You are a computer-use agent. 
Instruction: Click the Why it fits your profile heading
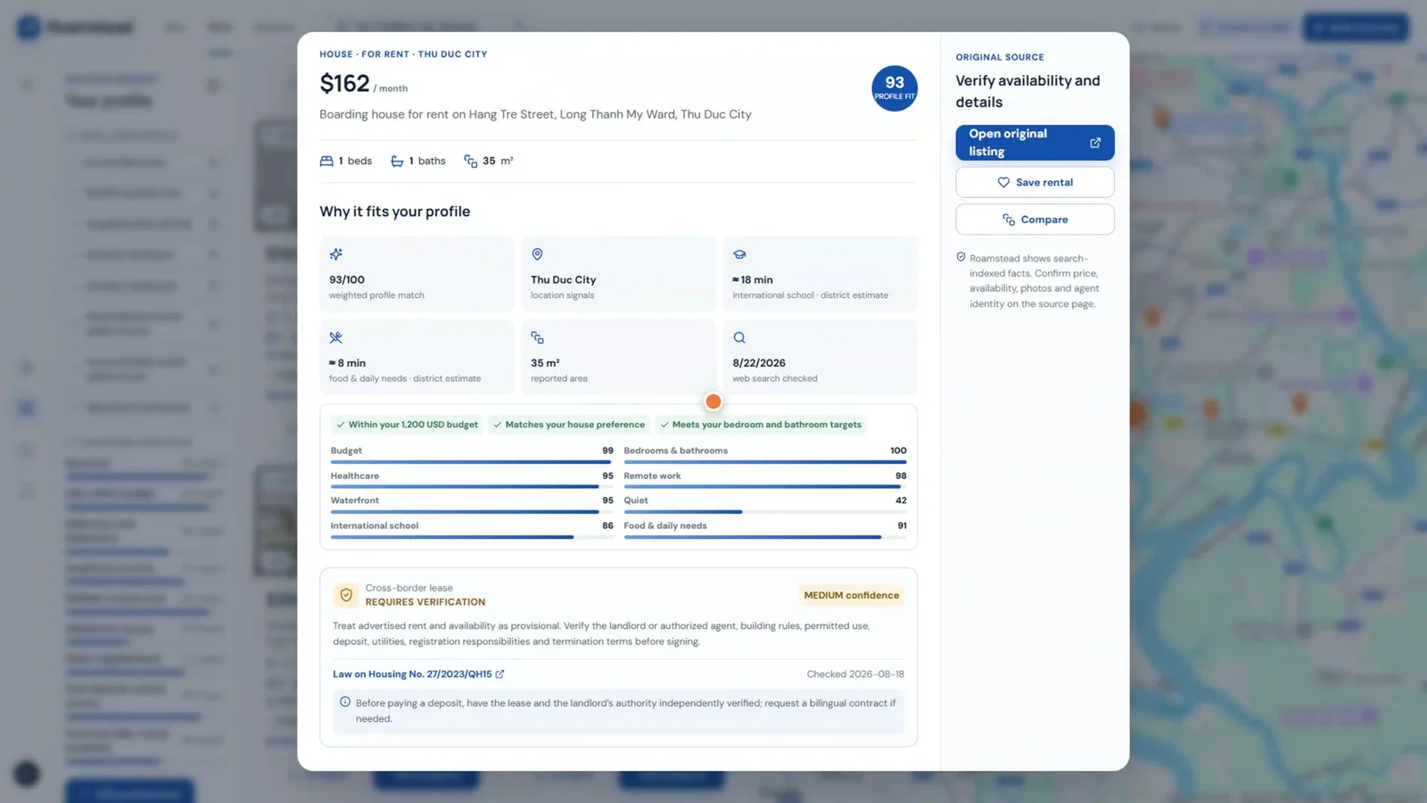click(x=395, y=211)
